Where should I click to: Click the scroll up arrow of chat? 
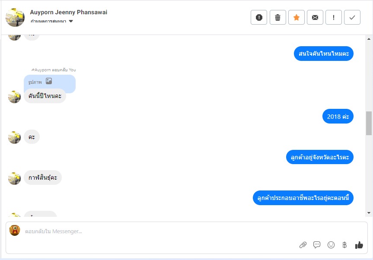point(369,39)
